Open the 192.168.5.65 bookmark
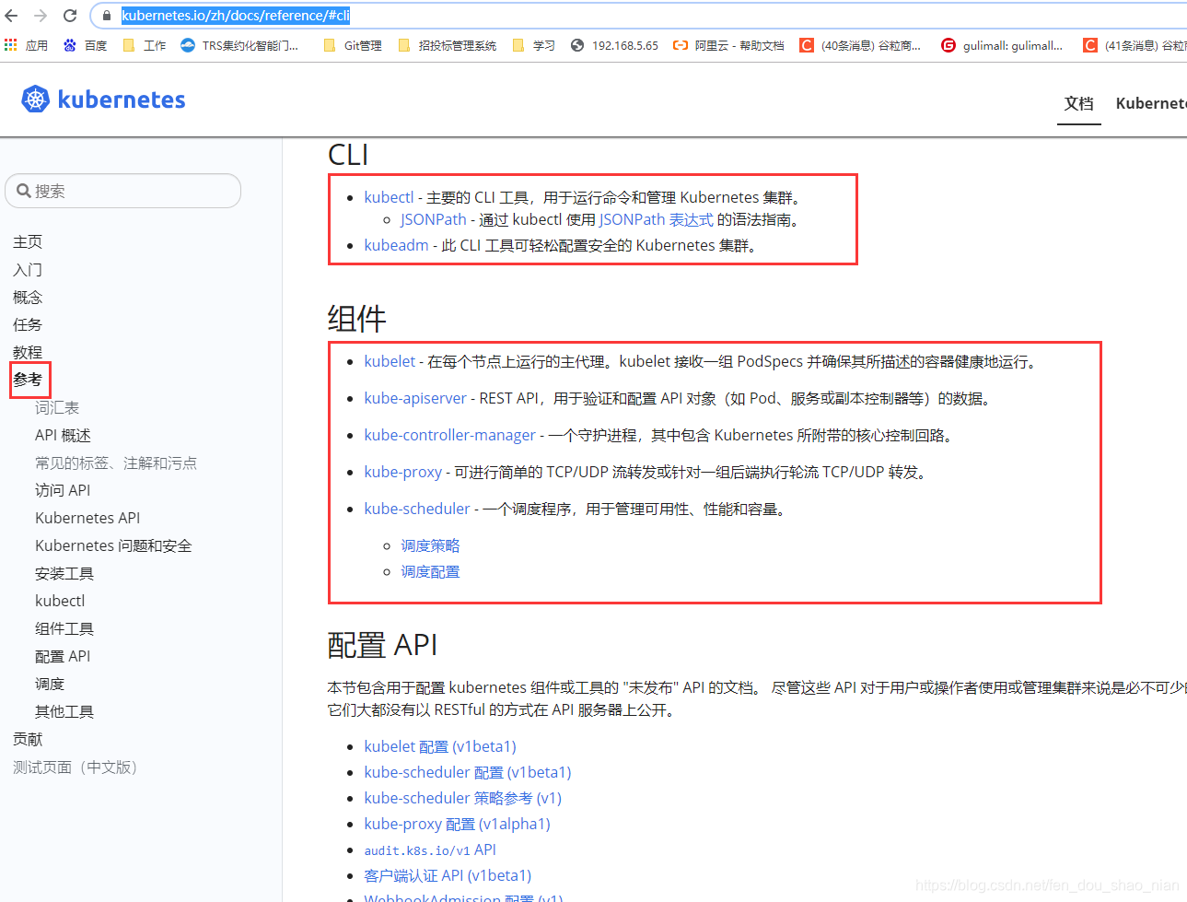Screen dimensions: 1187x902 click(x=614, y=45)
